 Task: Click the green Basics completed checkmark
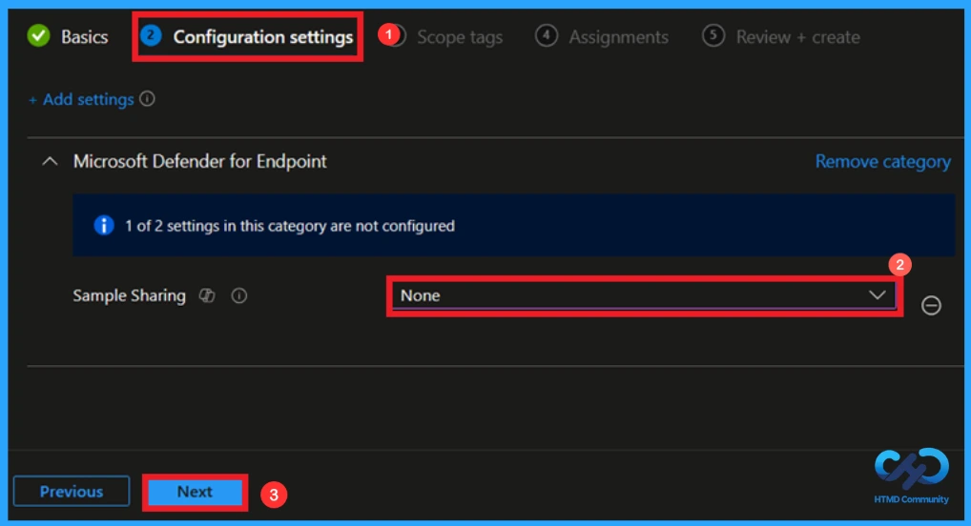(38, 36)
